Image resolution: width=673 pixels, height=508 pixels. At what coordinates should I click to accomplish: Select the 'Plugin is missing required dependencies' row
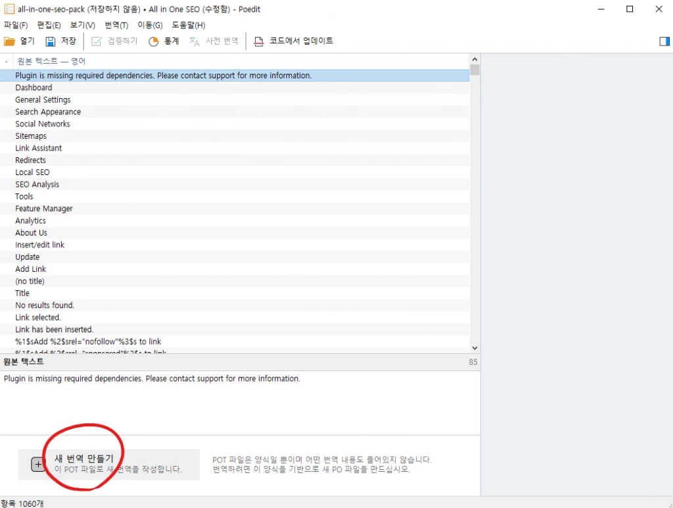click(235, 76)
